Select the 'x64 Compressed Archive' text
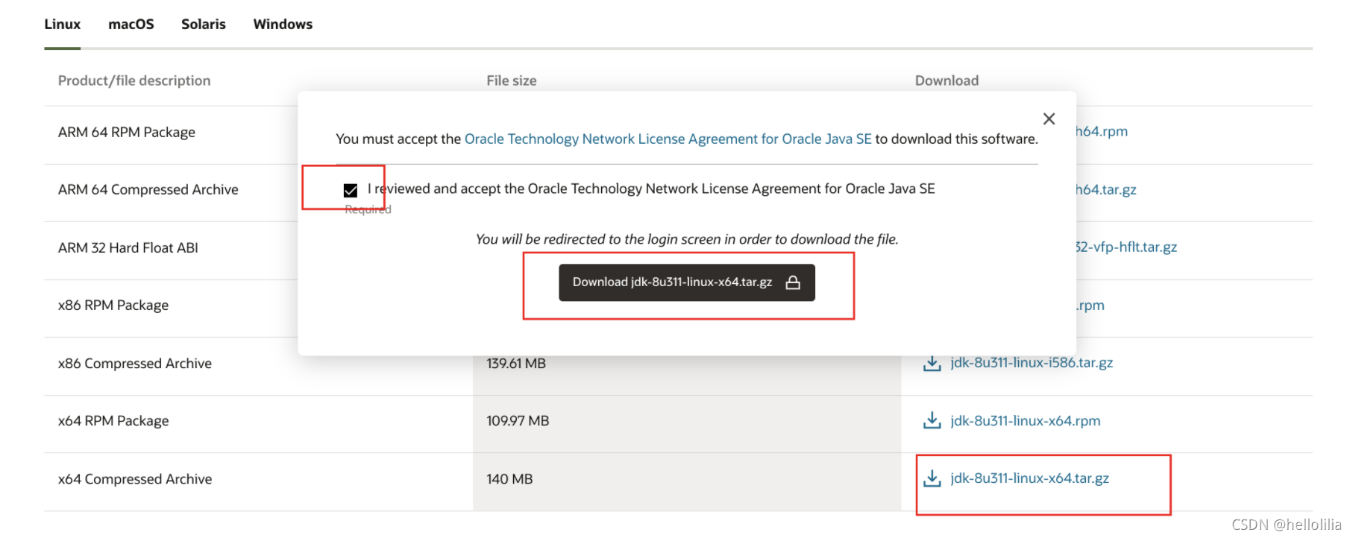1353x538 pixels. coord(135,478)
